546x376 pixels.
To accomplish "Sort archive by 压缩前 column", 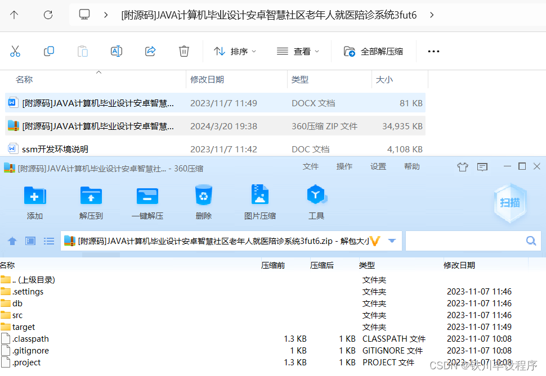I will click(x=273, y=265).
